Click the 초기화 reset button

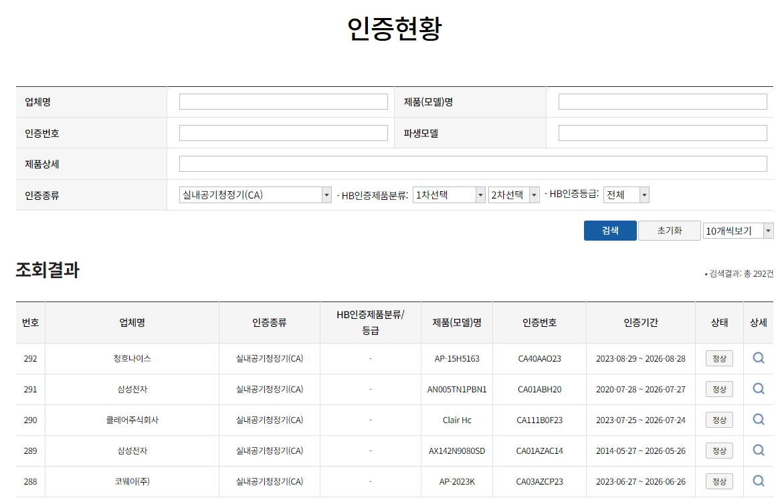[x=669, y=230]
